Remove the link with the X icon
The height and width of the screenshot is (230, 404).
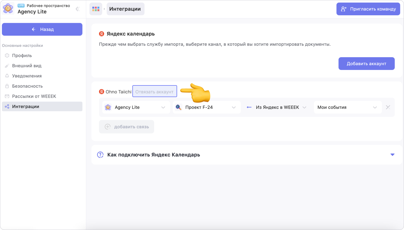[x=388, y=107]
